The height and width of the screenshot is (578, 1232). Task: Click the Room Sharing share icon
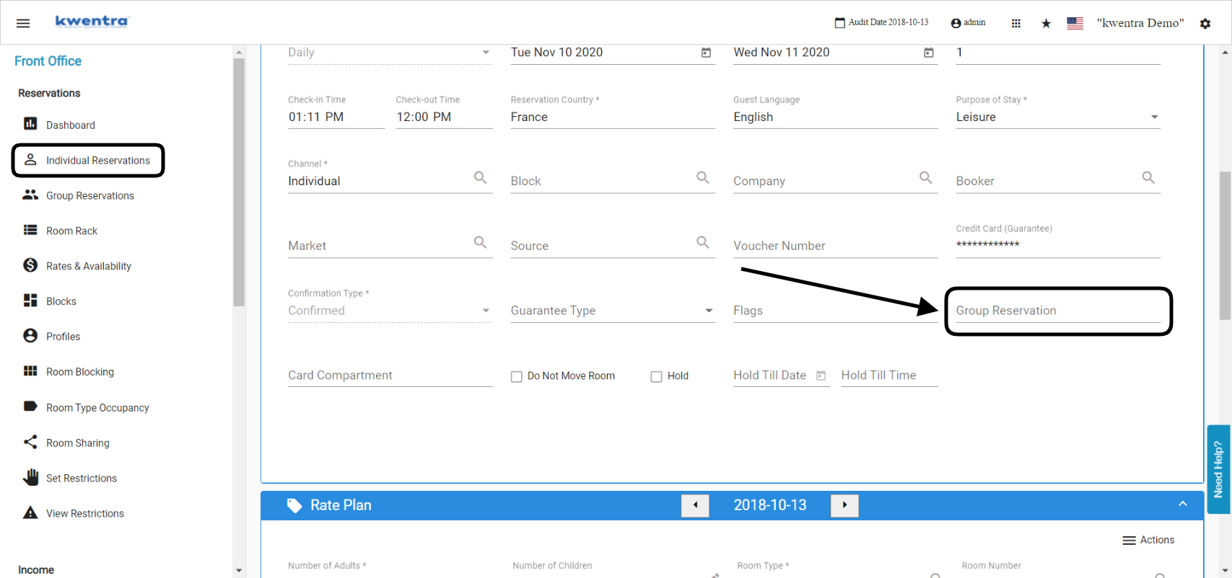pyautogui.click(x=30, y=442)
